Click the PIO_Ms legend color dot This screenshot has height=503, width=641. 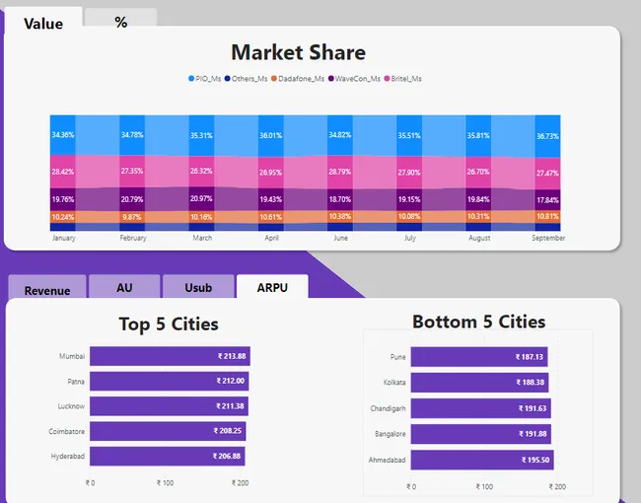point(191,79)
